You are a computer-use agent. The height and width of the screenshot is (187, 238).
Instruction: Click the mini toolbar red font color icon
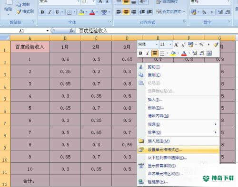coord(184,53)
